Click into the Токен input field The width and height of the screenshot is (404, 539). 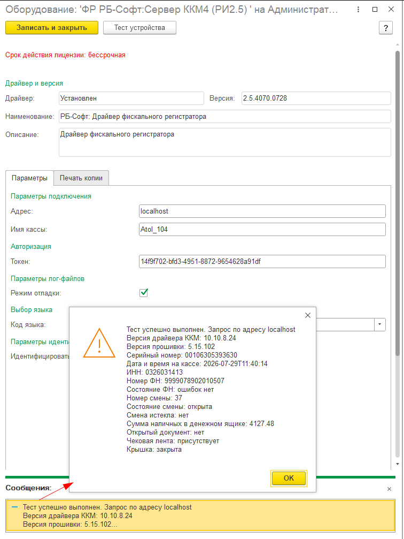click(x=262, y=261)
